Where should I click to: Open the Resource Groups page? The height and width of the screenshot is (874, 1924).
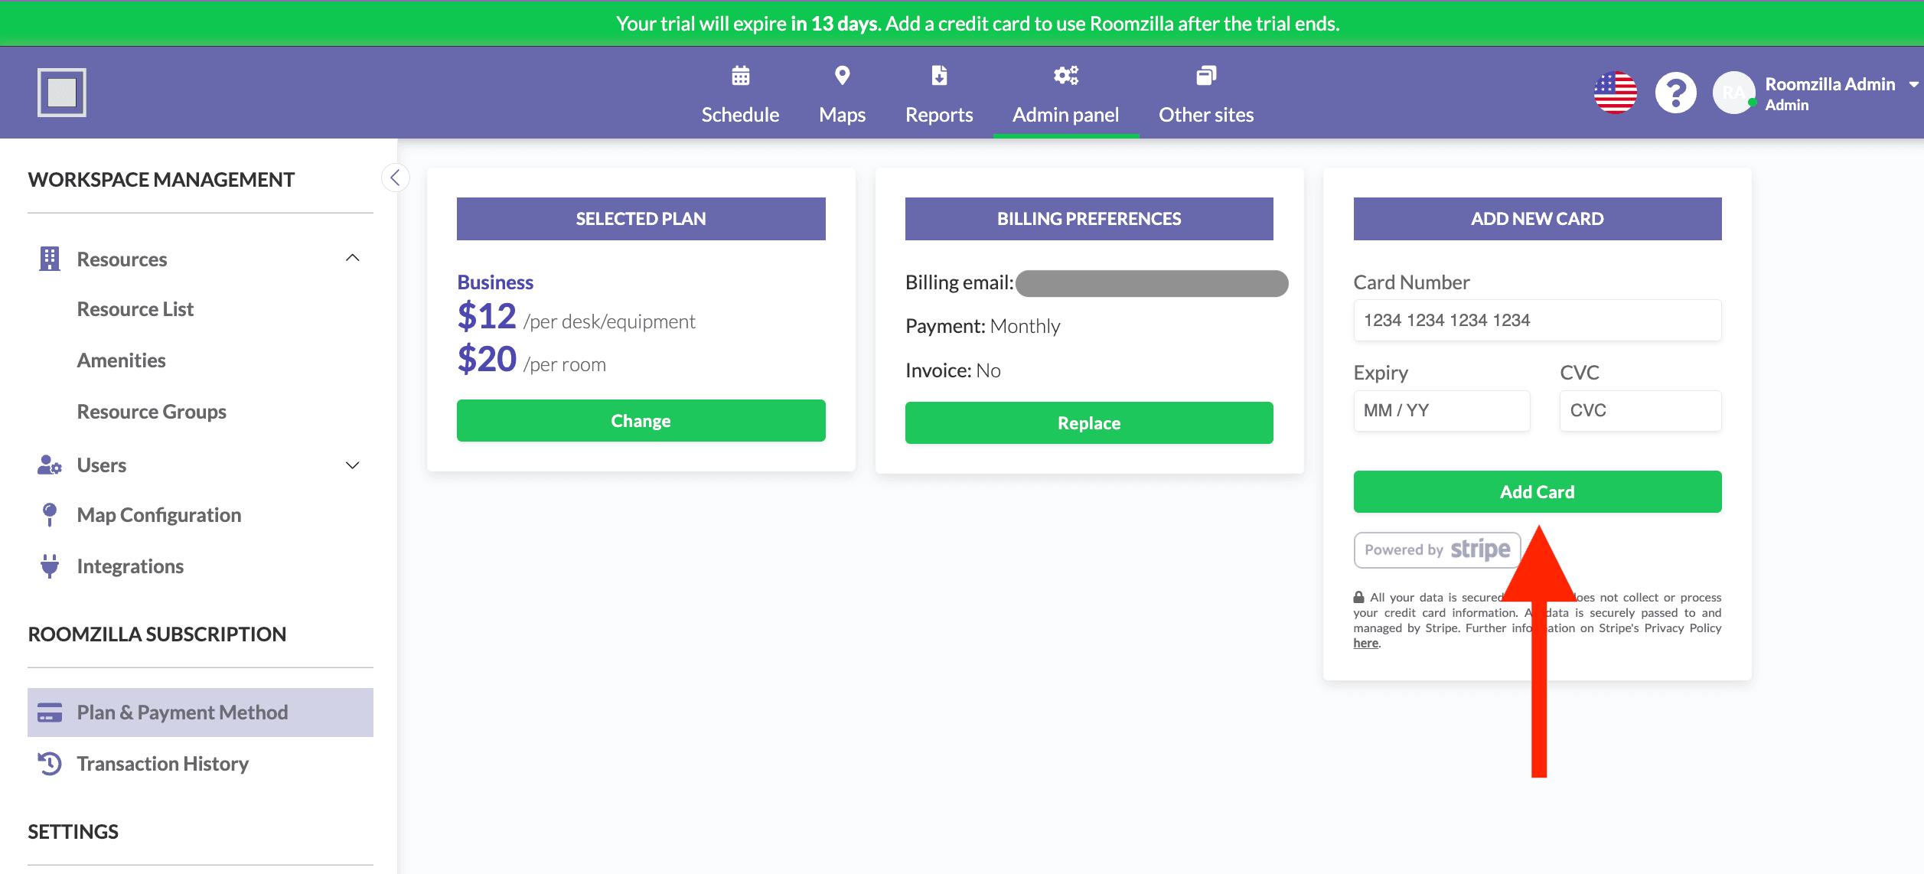point(152,412)
